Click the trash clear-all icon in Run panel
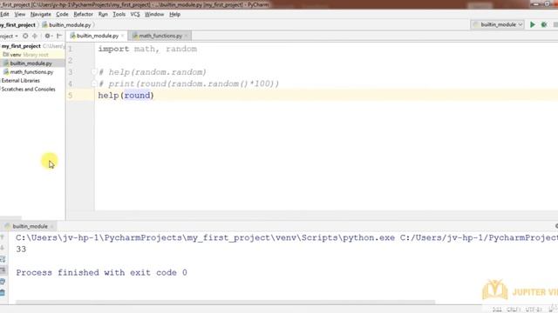Image resolution: width=558 pixels, height=313 pixels. click(3, 293)
